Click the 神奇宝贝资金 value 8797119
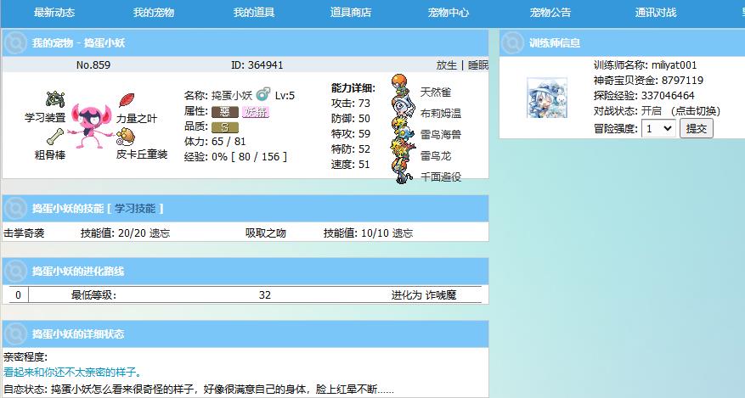 coord(682,81)
